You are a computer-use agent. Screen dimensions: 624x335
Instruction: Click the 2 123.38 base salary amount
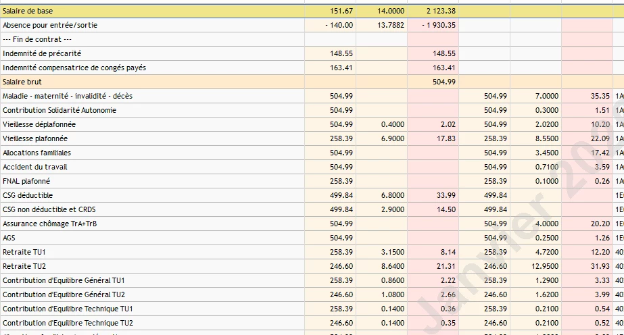pyautogui.click(x=441, y=11)
